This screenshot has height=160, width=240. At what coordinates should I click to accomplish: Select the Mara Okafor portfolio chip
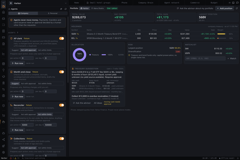[x=97, y=8]
